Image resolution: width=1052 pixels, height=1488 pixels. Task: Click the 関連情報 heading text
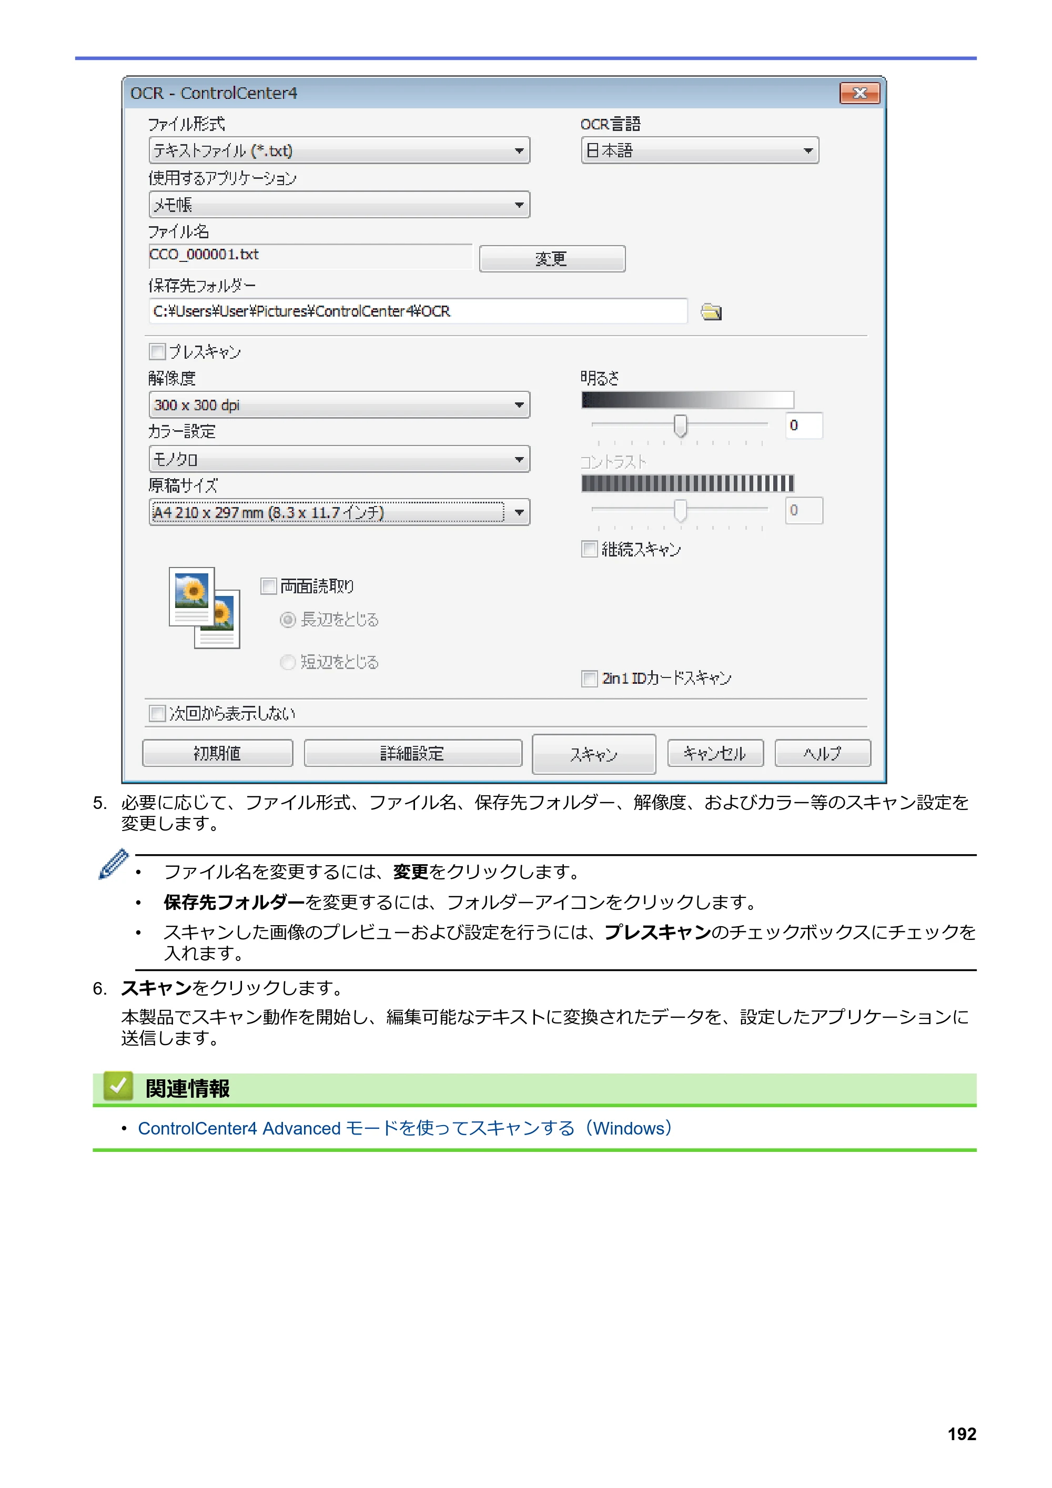click(187, 1088)
